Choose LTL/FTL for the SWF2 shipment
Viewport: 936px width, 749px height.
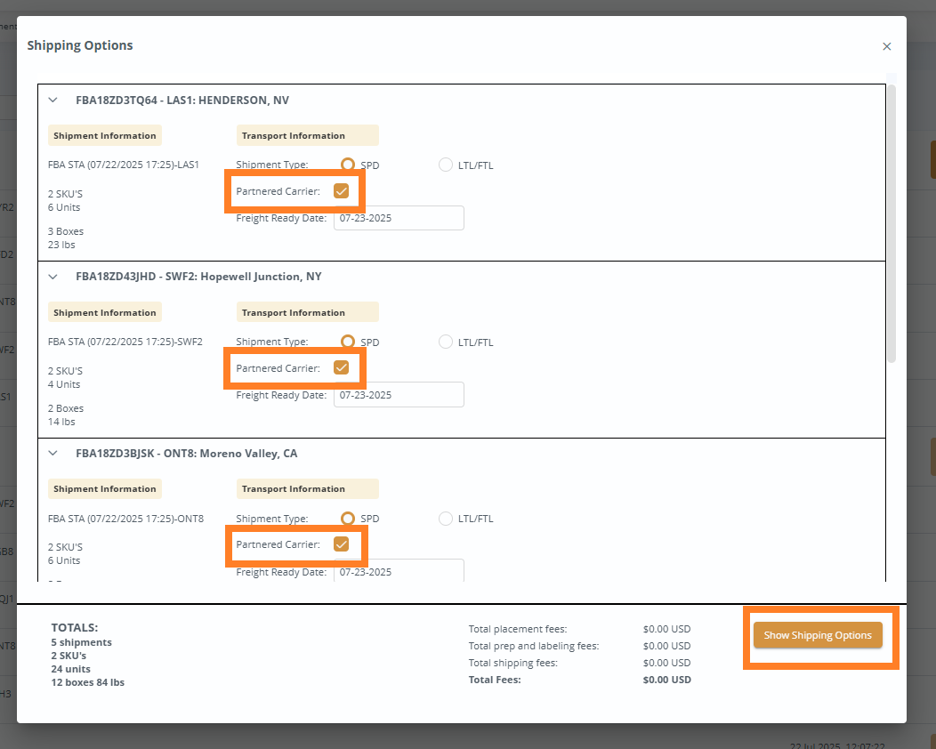[x=446, y=342]
